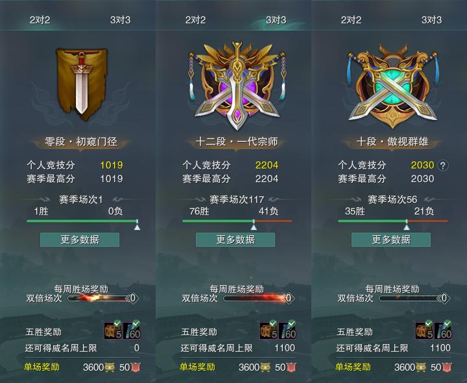This screenshot has height=383, width=467.
Task: Click the 60 item reward icon in middle panel
Action: point(287,330)
